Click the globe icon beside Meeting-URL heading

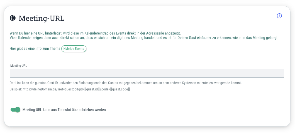pos(13,18)
